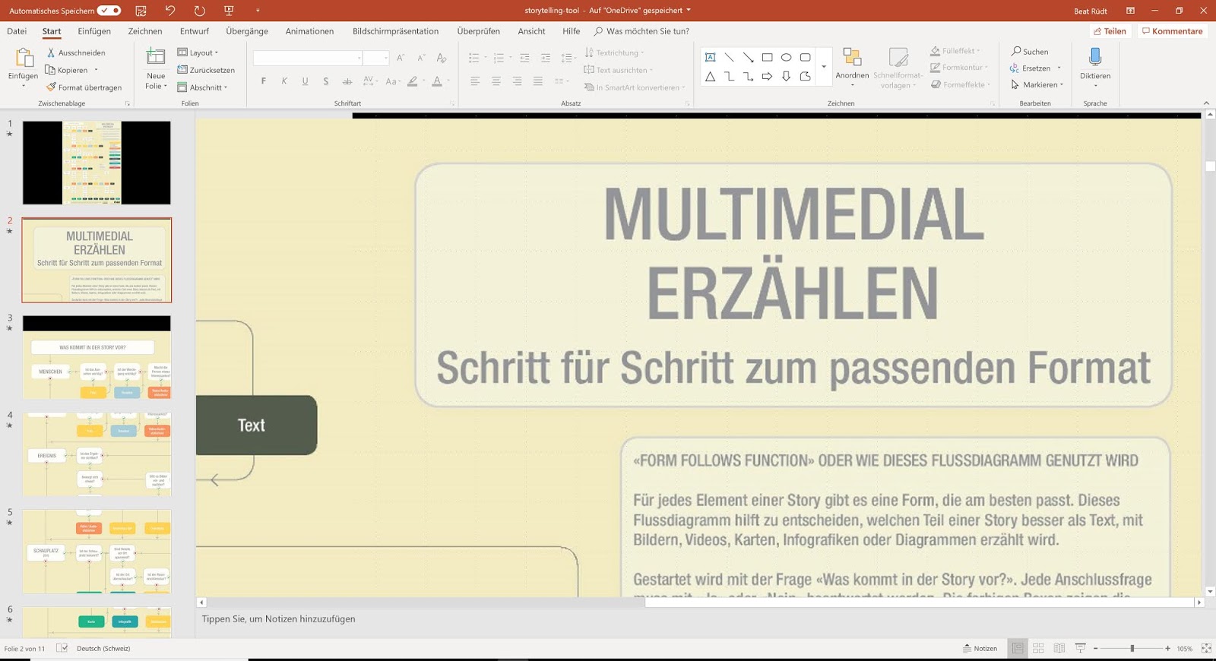
Task: Fit slide to current window
Action: 1206,648
